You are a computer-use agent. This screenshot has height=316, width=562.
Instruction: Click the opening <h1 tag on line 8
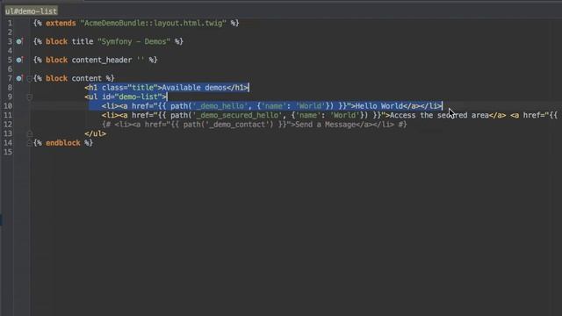click(91, 88)
